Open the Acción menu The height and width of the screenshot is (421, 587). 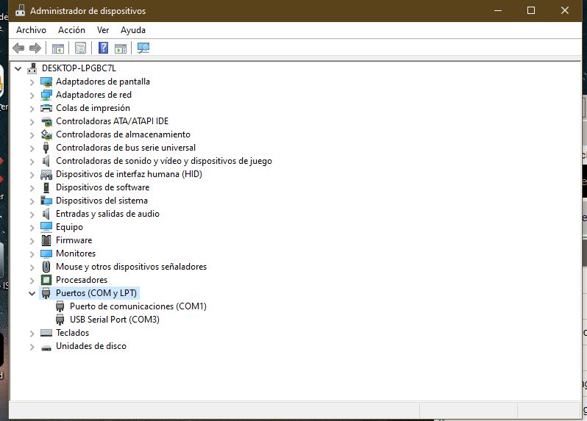[x=71, y=30]
